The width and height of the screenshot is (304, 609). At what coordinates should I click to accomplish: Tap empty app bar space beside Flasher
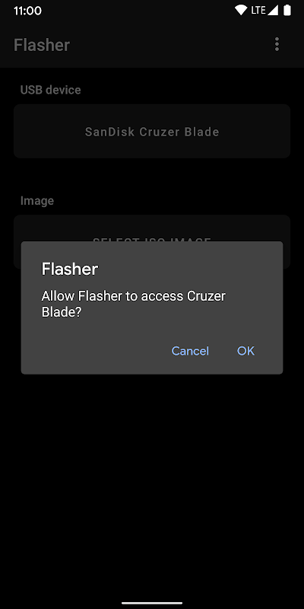coord(169,44)
